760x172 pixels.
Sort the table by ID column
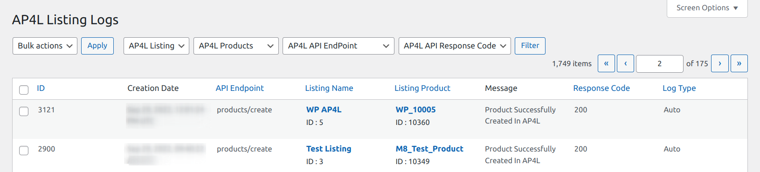(41, 88)
